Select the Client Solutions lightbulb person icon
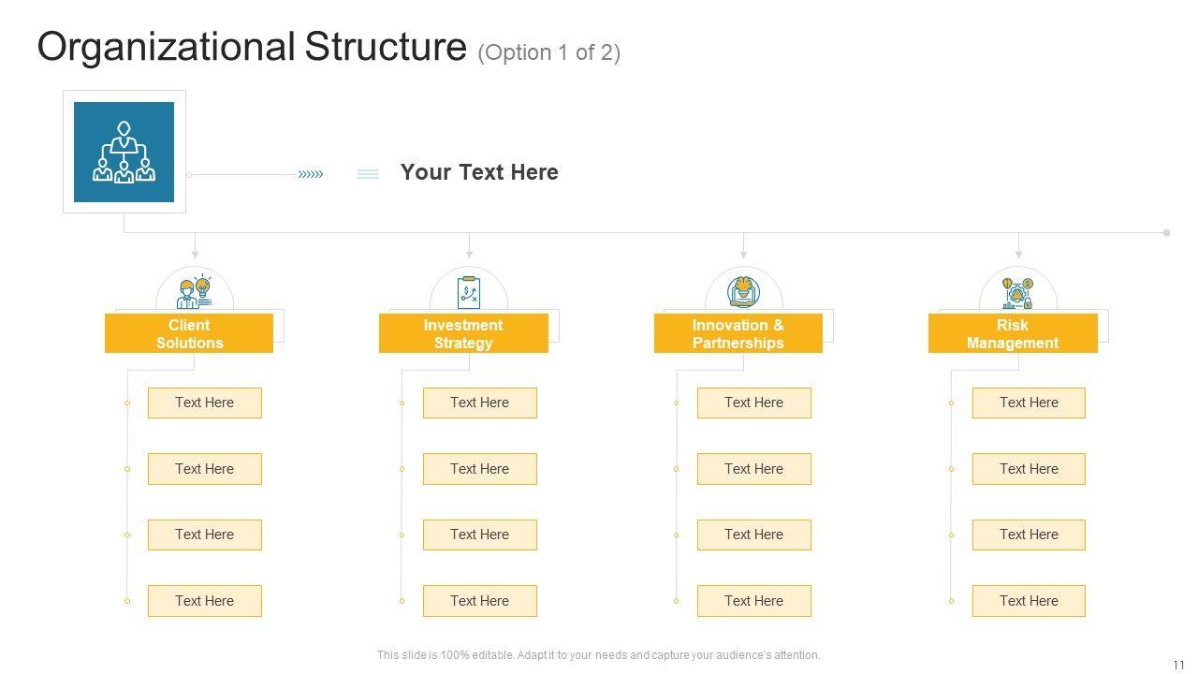This screenshot has height=674, width=1198. 195,292
